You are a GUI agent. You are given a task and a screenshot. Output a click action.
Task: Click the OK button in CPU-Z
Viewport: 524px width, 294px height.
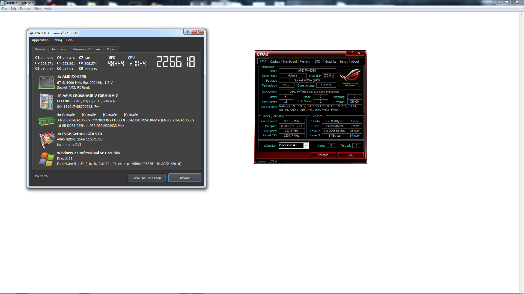tap(351, 155)
